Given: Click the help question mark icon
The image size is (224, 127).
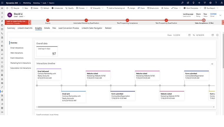Looking at the screenshot, I should click(216, 3).
